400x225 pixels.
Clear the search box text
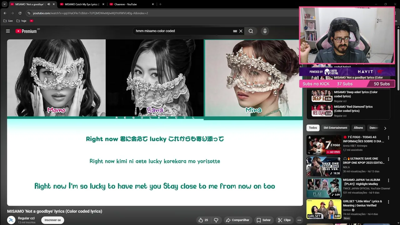[x=241, y=31]
